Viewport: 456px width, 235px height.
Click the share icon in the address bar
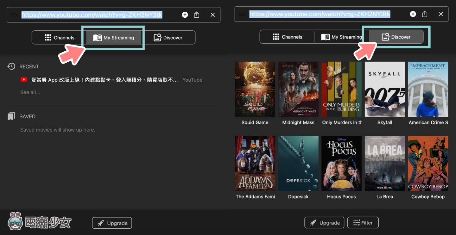(196, 15)
